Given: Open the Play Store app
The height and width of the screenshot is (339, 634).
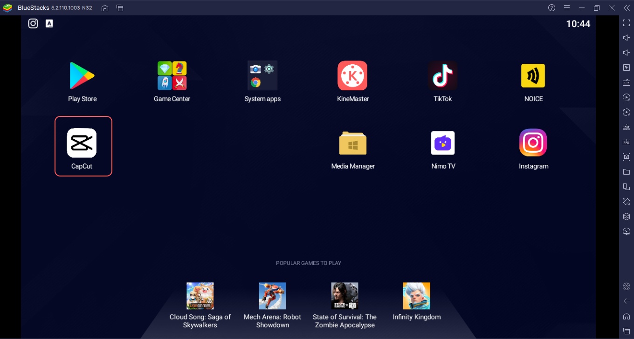Looking at the screenshot, I should pyautogui.click(x=82, y=75).
